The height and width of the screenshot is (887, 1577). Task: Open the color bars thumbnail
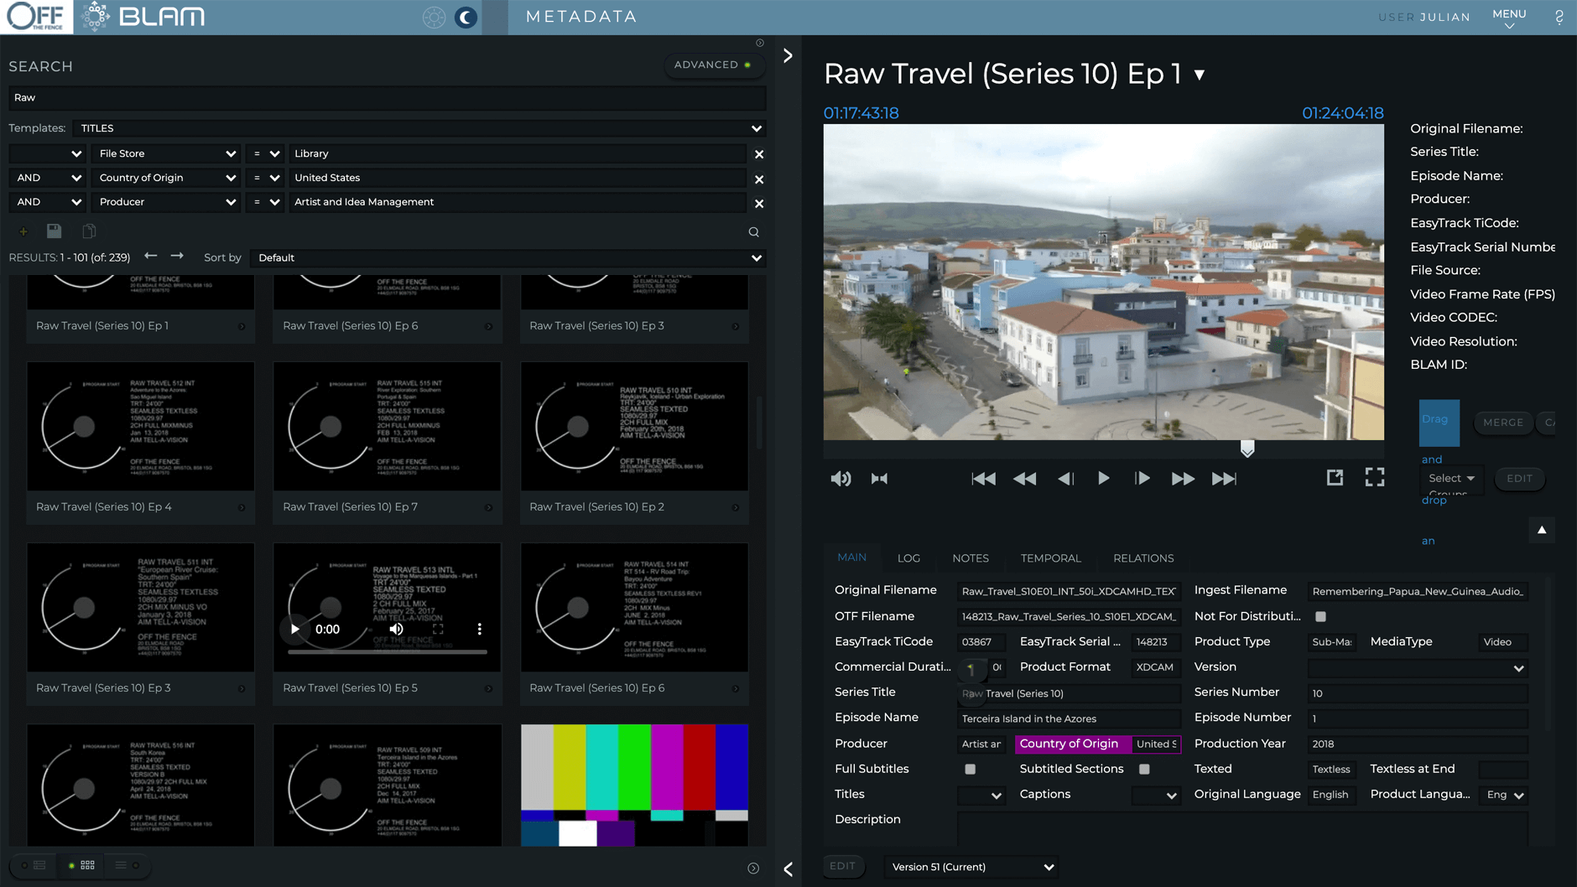(634, 786)
